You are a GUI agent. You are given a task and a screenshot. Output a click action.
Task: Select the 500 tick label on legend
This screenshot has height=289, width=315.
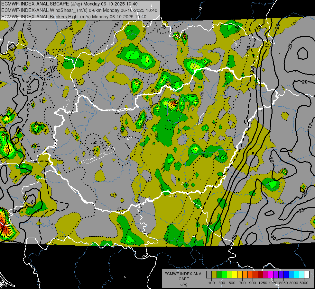coord(232,283)
